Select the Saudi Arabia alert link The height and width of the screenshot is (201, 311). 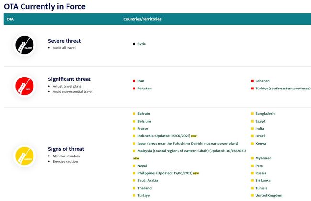coord(148,180)
